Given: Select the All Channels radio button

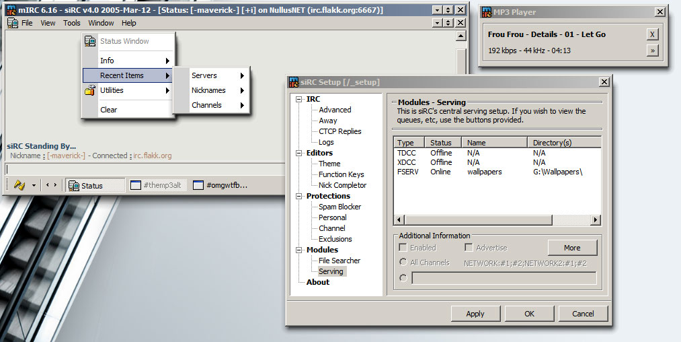Looking at the screenshot, I should click(x=403, y=262).
